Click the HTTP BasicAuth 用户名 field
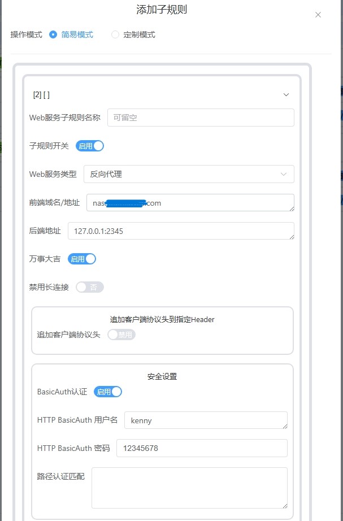Viewport: 343px width, 521px height. tap(205, 420)
